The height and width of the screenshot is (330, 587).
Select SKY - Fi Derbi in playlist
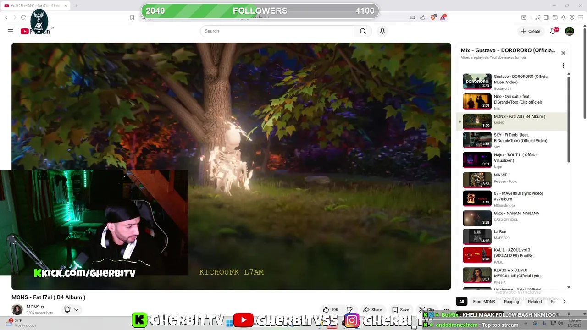tap(512, 140)
